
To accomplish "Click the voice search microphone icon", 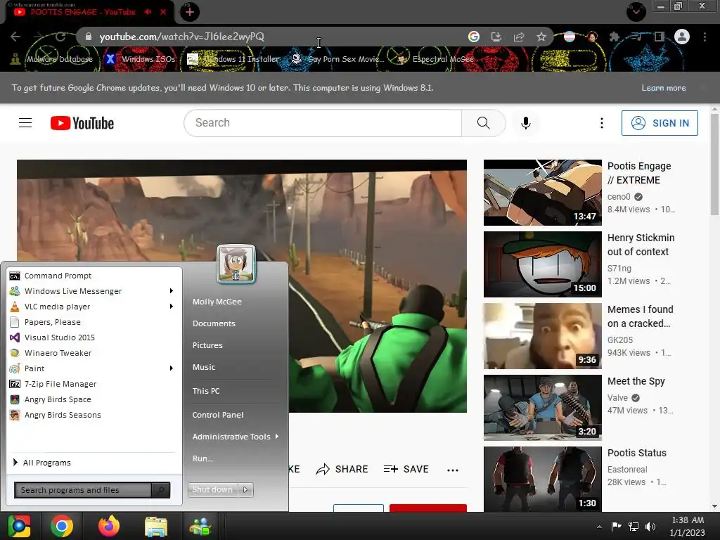I will point(526,122).
